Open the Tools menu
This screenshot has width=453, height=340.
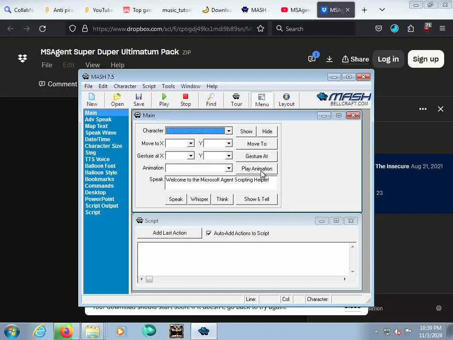click(168, 86)
